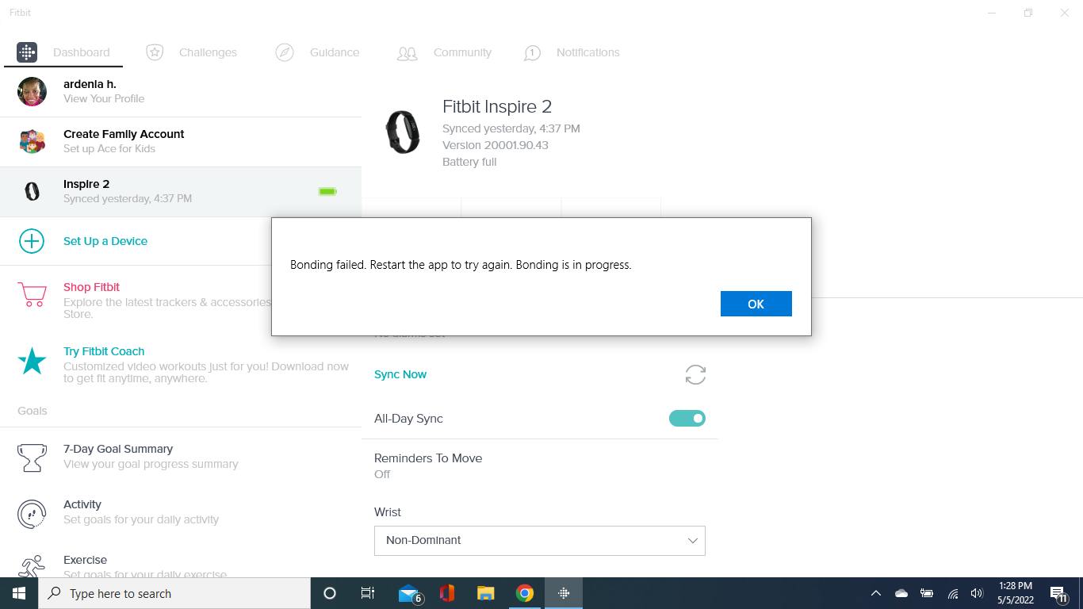
Task: Select Create Family Account title
Action: click(124, 134)
